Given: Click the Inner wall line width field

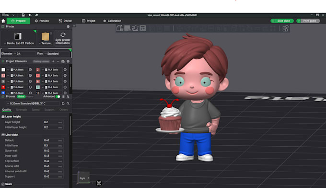Looking at the screenshot, I should point(53,156).
